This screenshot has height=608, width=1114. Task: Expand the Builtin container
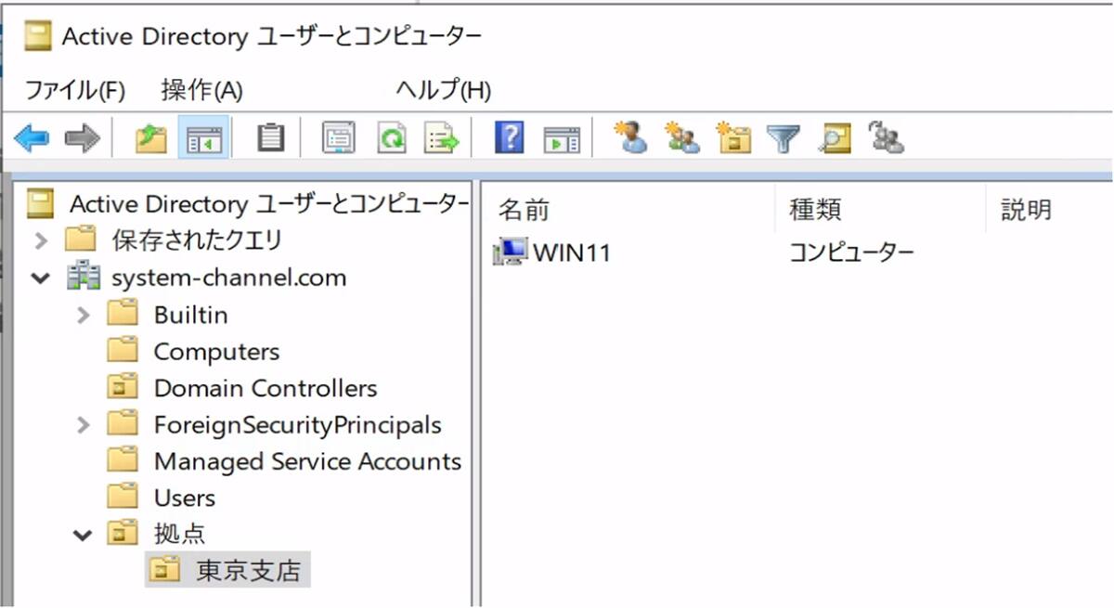click(84, 315)
